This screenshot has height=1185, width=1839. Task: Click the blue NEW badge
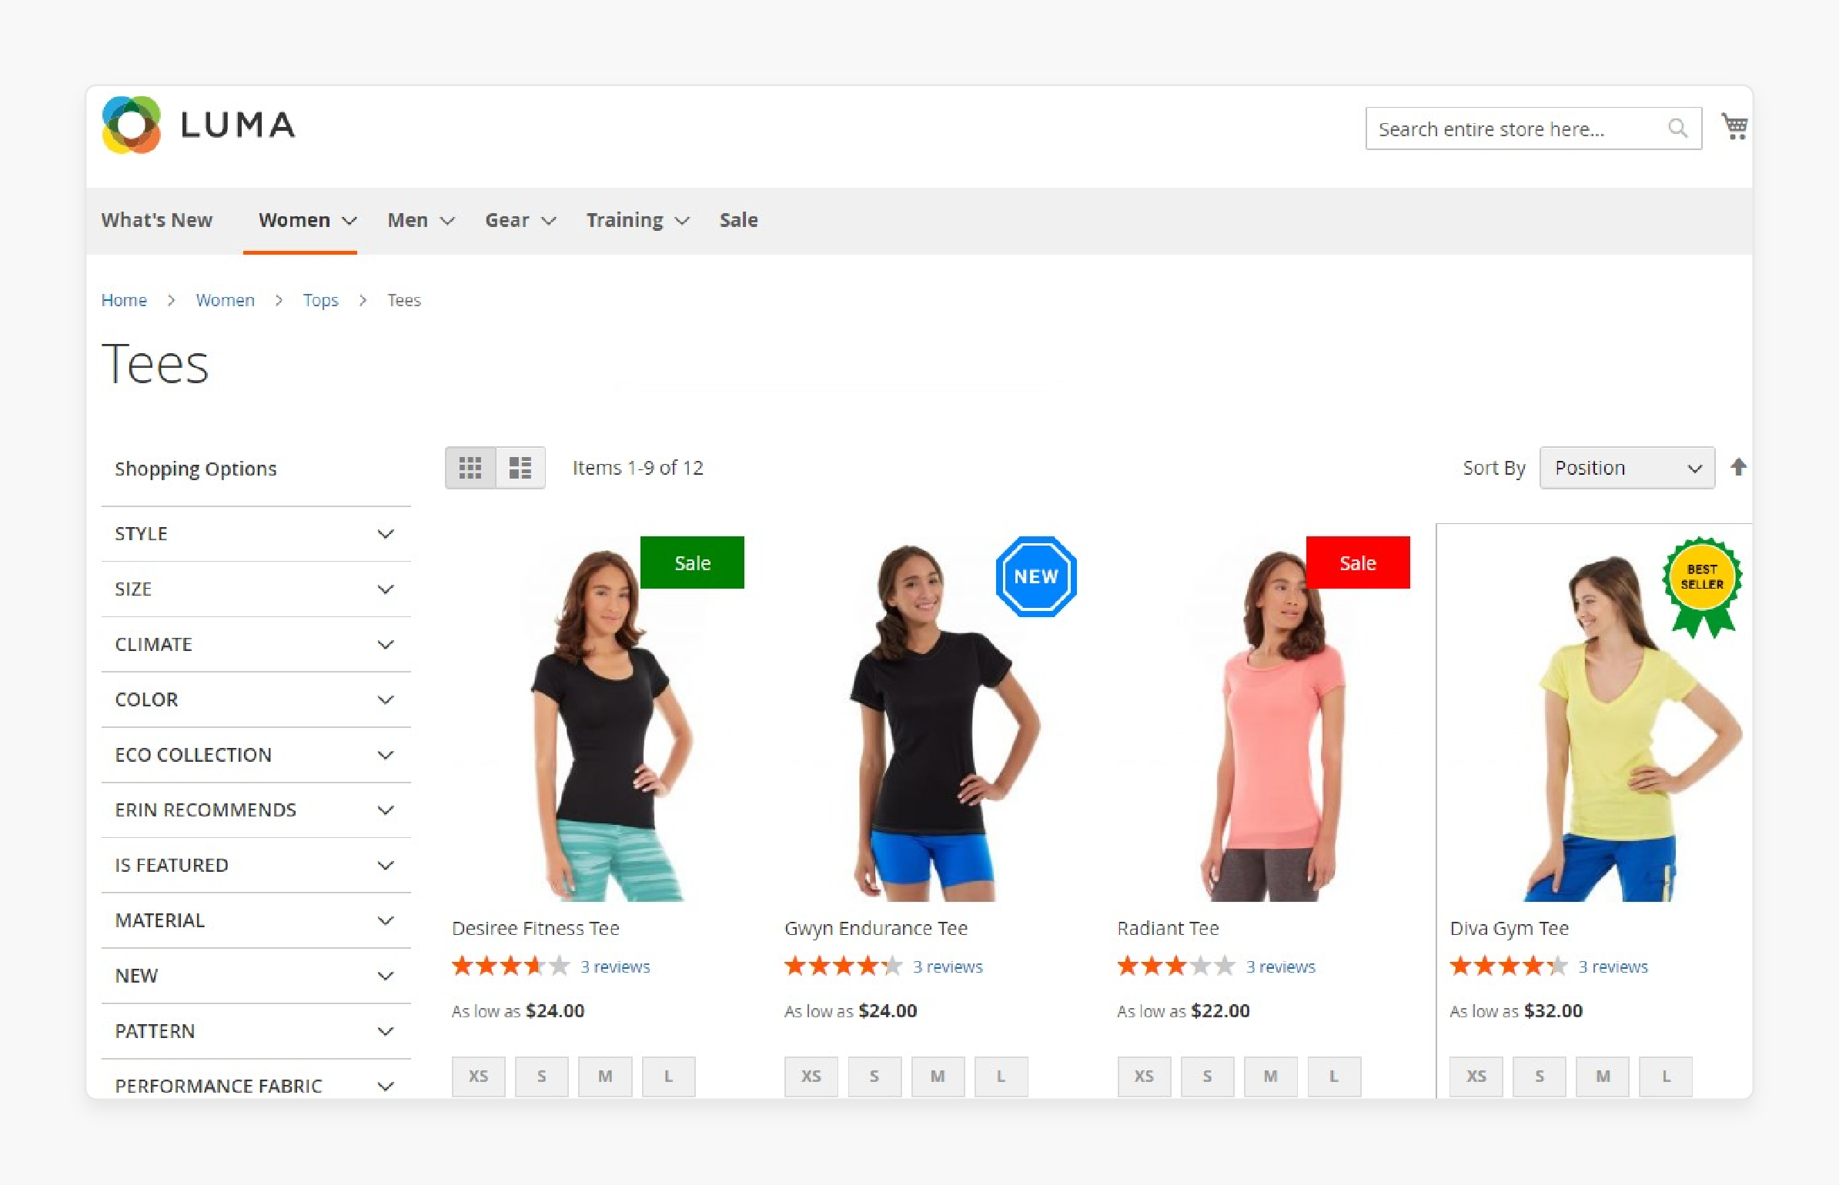(1036, 576)
